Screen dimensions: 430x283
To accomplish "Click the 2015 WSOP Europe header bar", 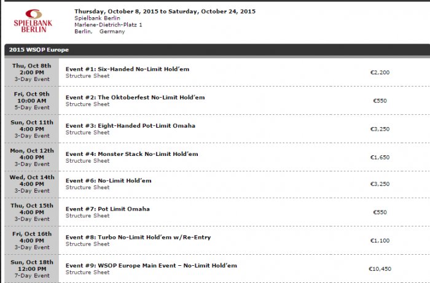I will [215, 49].
